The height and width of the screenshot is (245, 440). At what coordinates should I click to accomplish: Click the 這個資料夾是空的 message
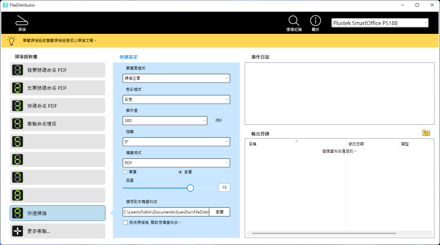(339, 151)
